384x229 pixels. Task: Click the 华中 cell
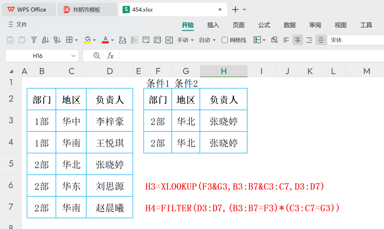[x=71, y=121]
